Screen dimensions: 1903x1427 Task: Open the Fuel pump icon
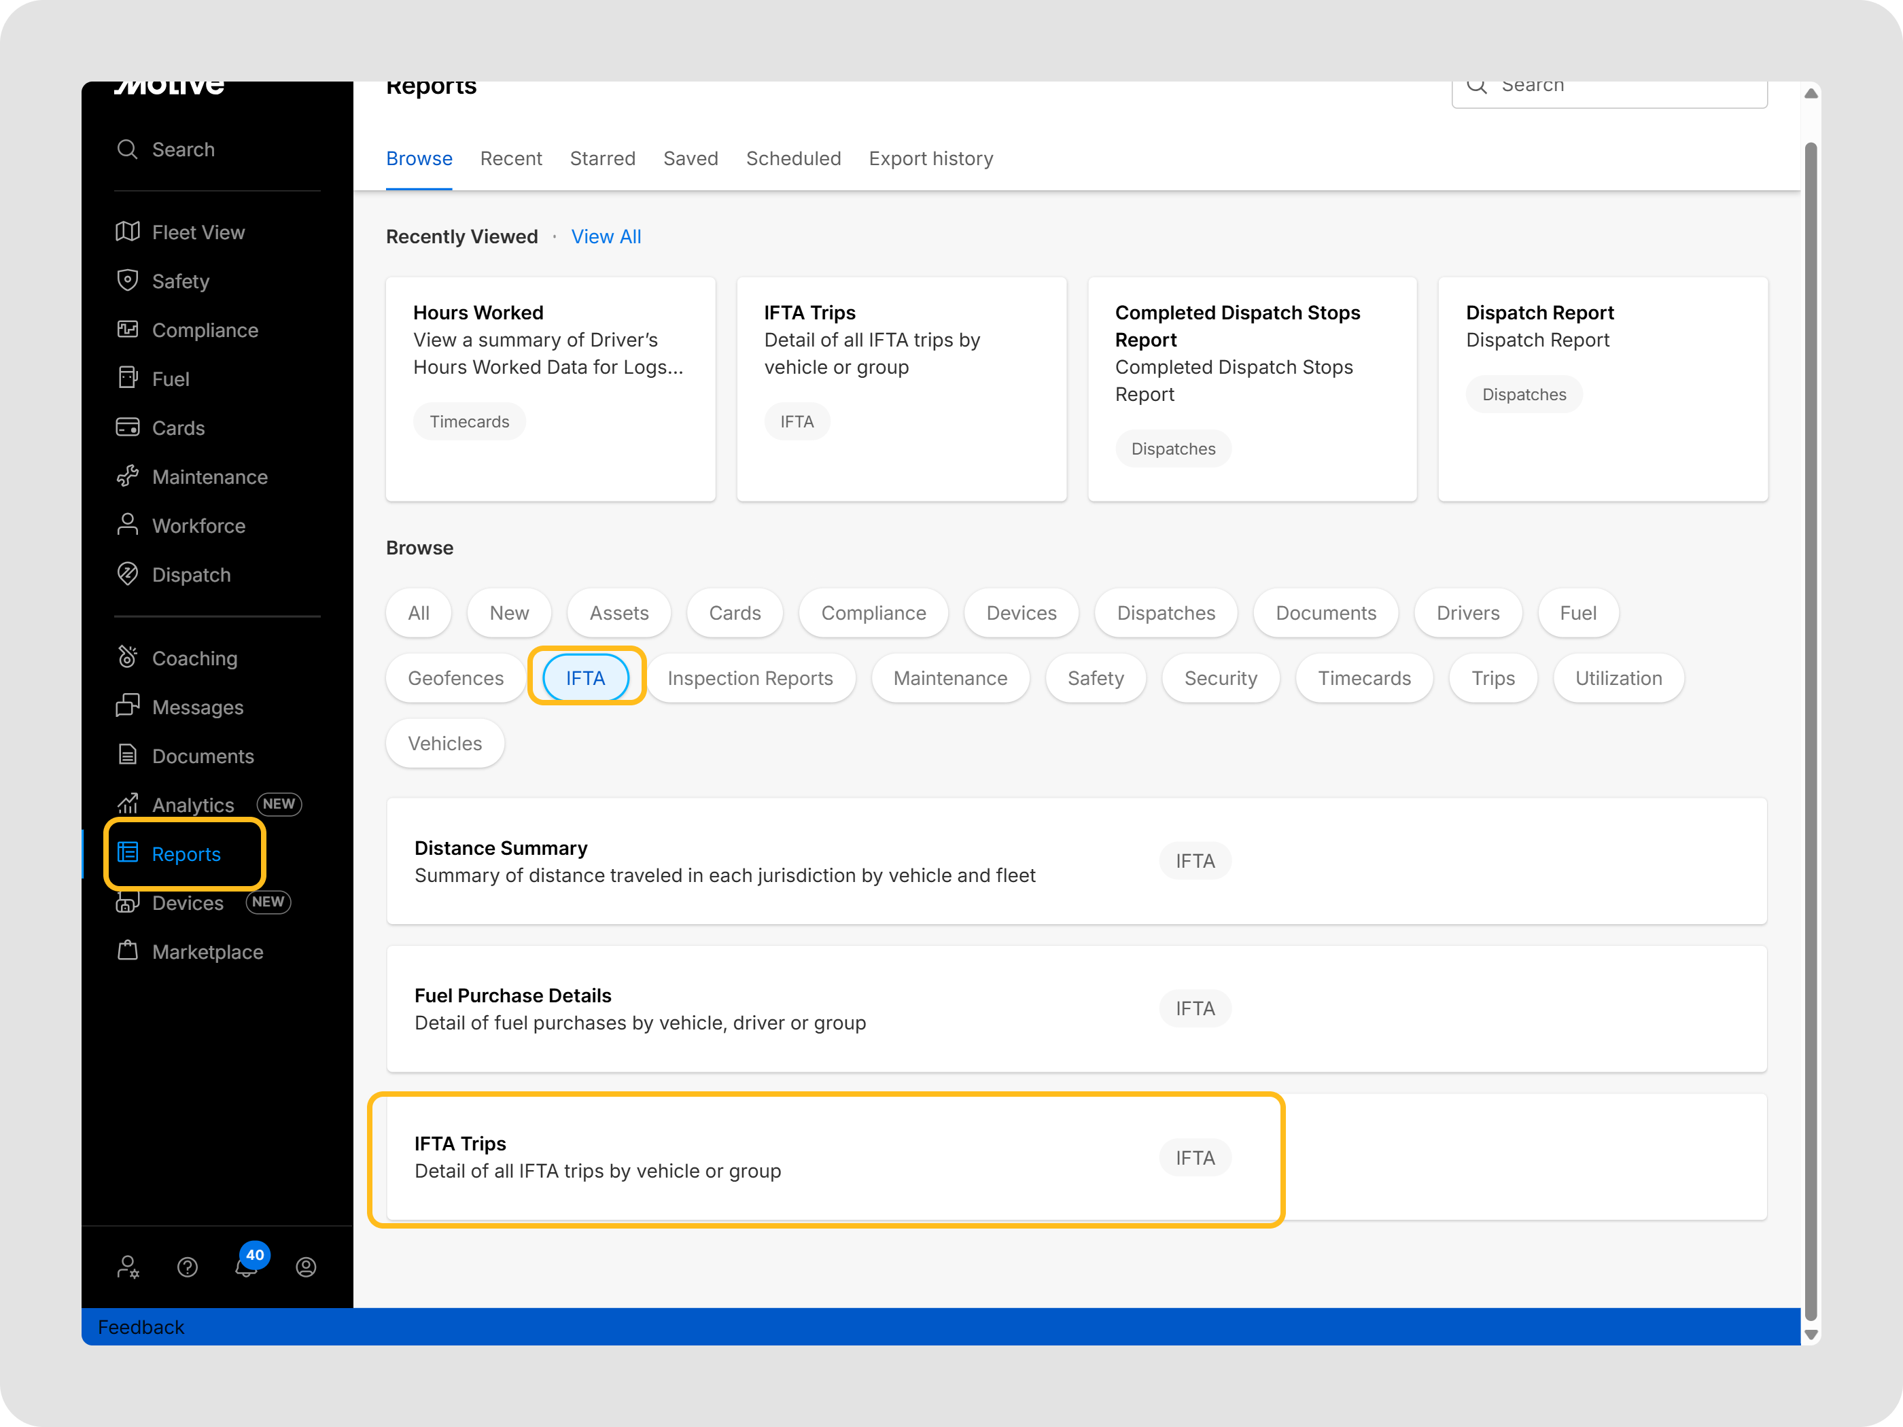point(127,378)
